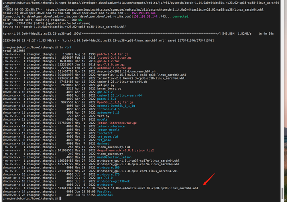This screenshot has height=202, width=287.
Task: Select cmake-3.23.1-linux-aarch64.sh file name
Action: [x=122, y=82]
